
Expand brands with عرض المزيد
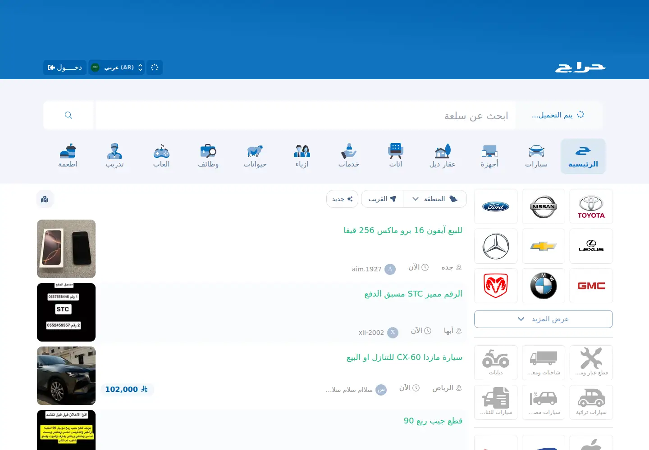point(544,319)
